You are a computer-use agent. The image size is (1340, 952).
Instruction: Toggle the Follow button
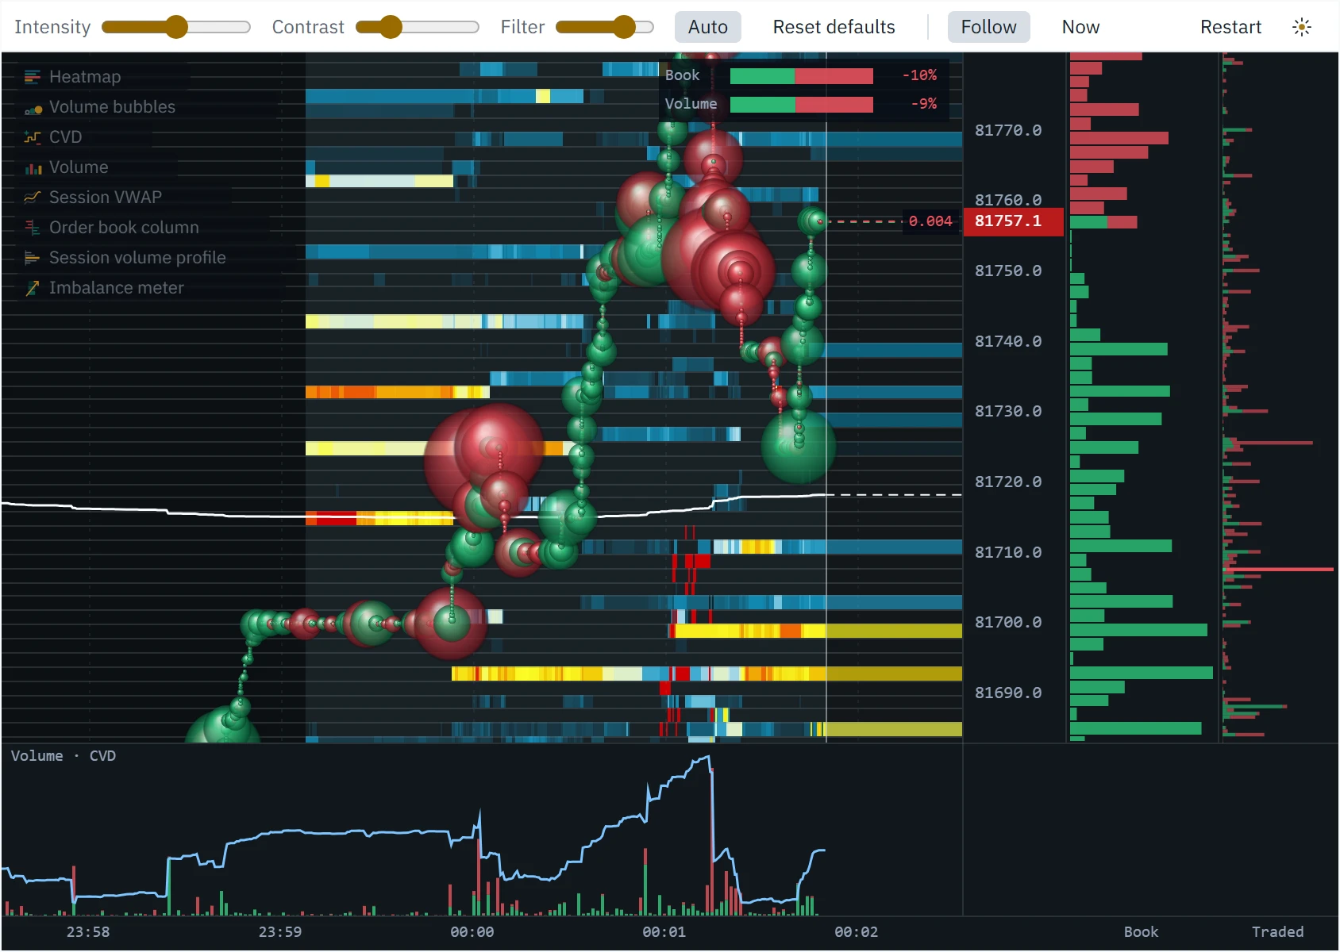pos(988,27)
